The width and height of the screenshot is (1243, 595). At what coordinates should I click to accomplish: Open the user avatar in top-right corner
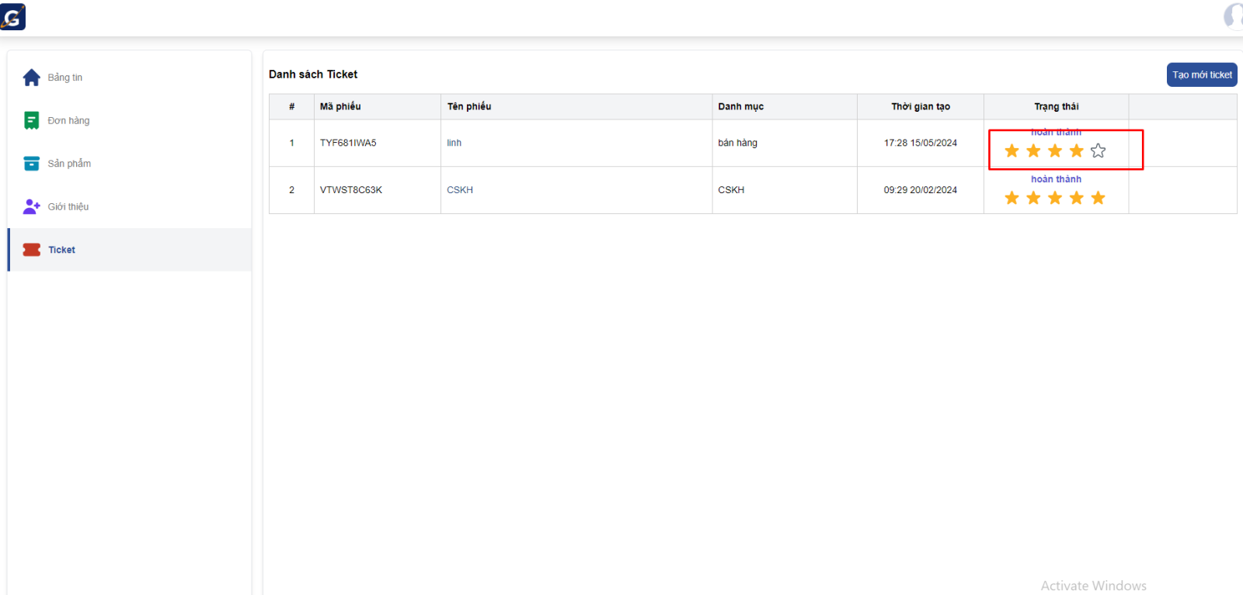[x=1234, y=16]
